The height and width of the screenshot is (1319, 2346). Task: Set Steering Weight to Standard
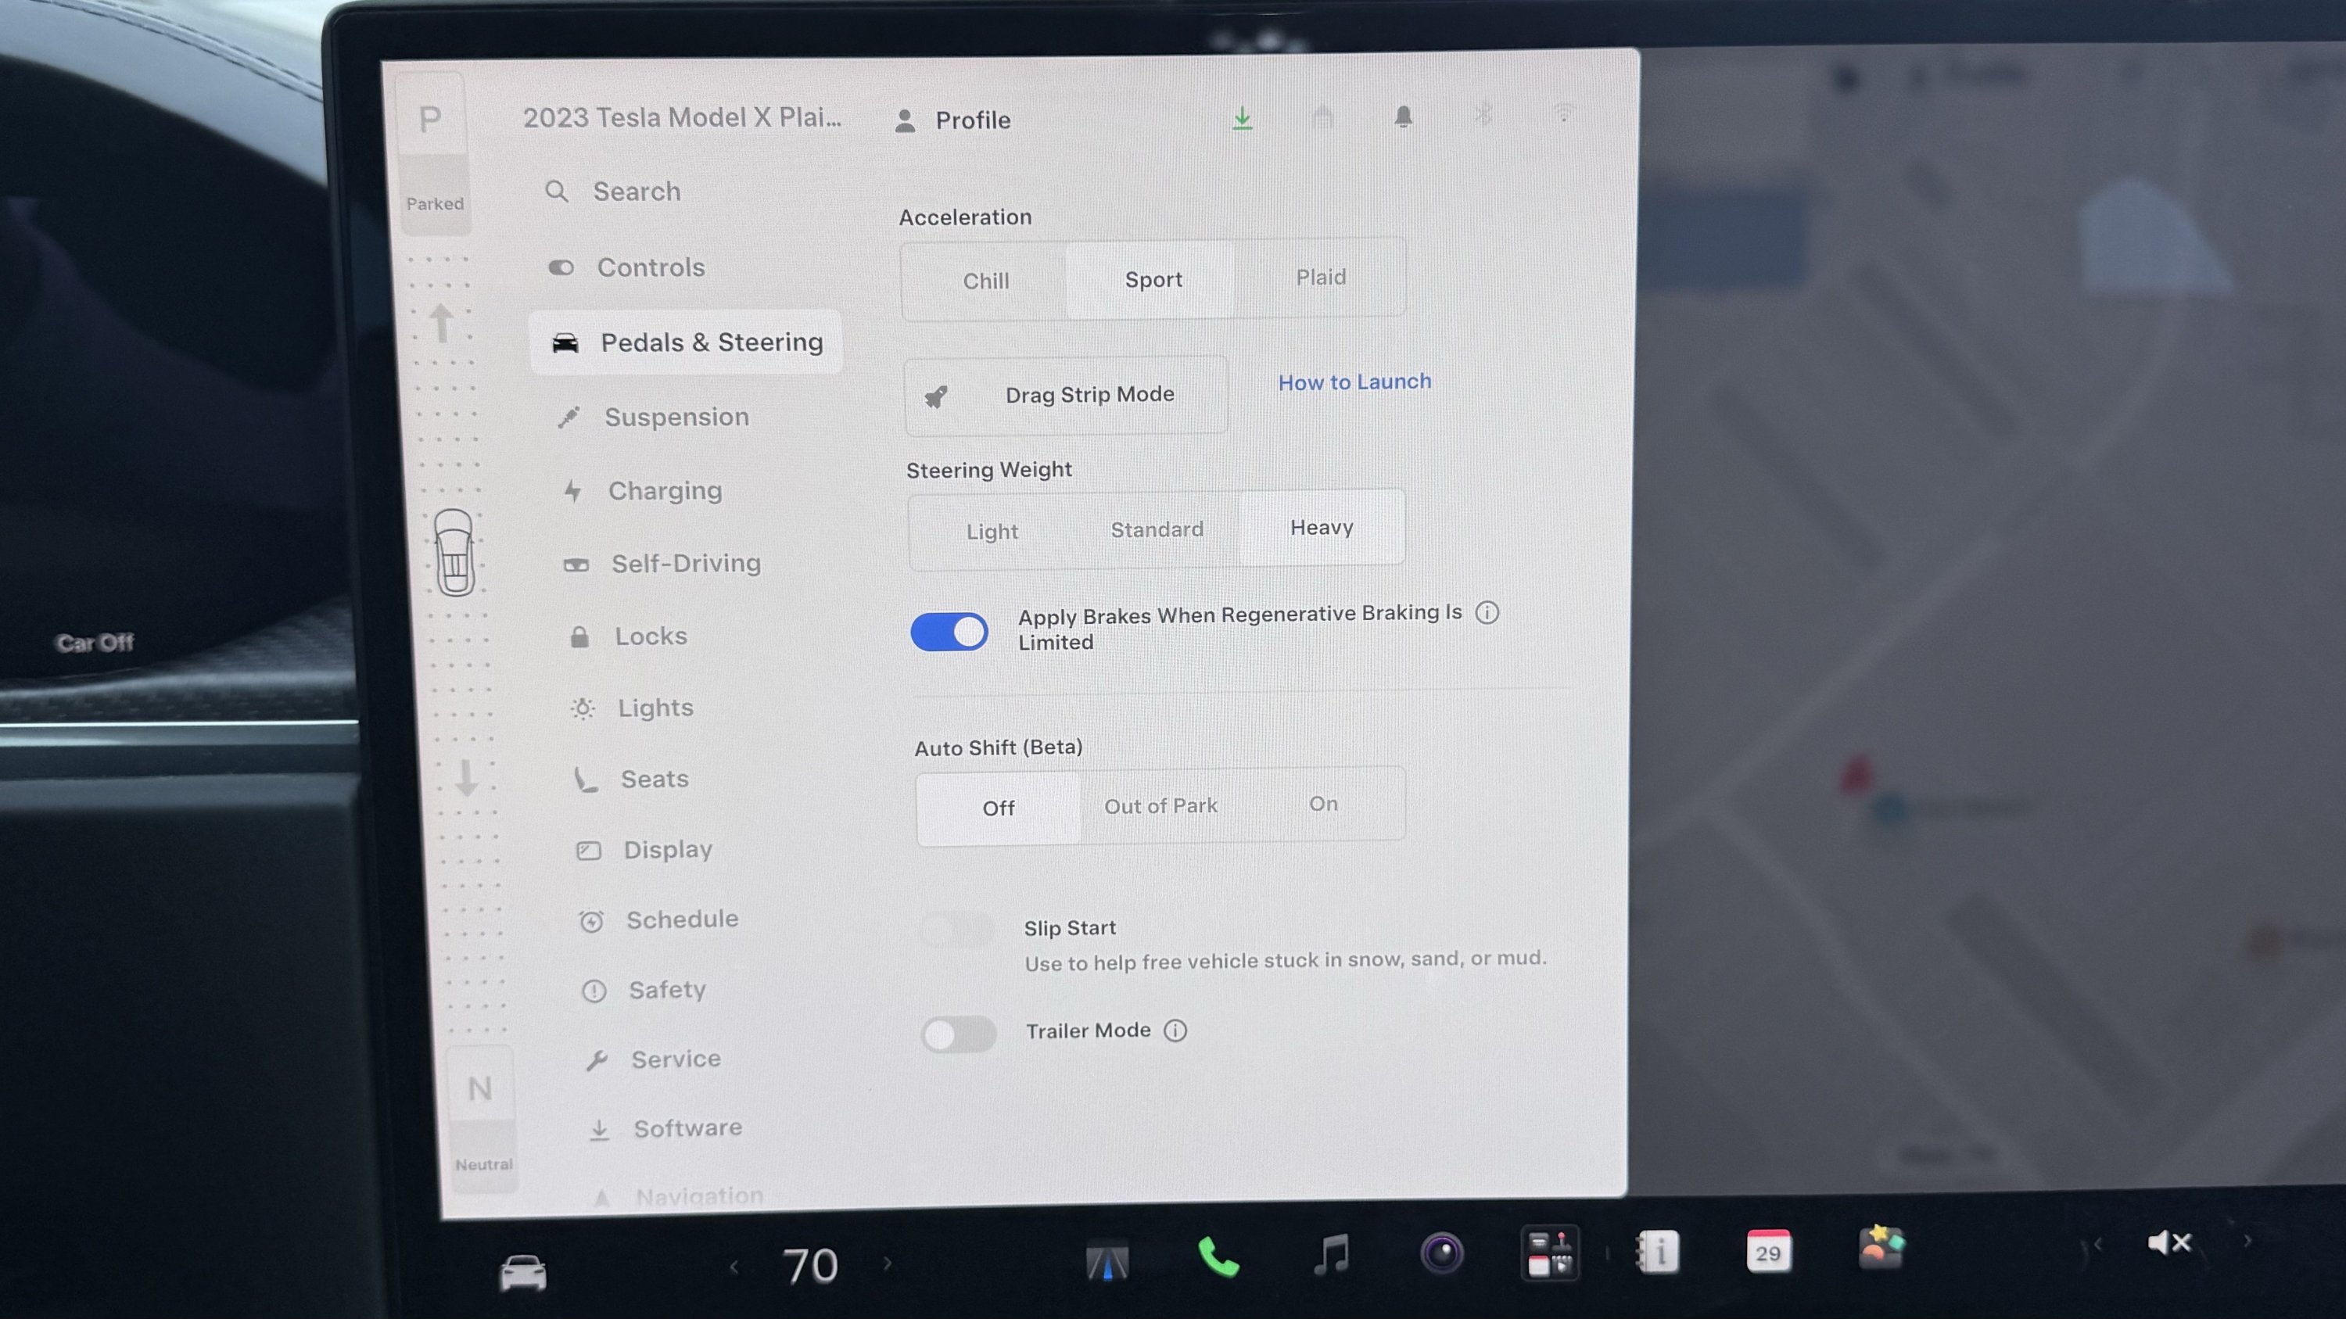[1157, 530]
